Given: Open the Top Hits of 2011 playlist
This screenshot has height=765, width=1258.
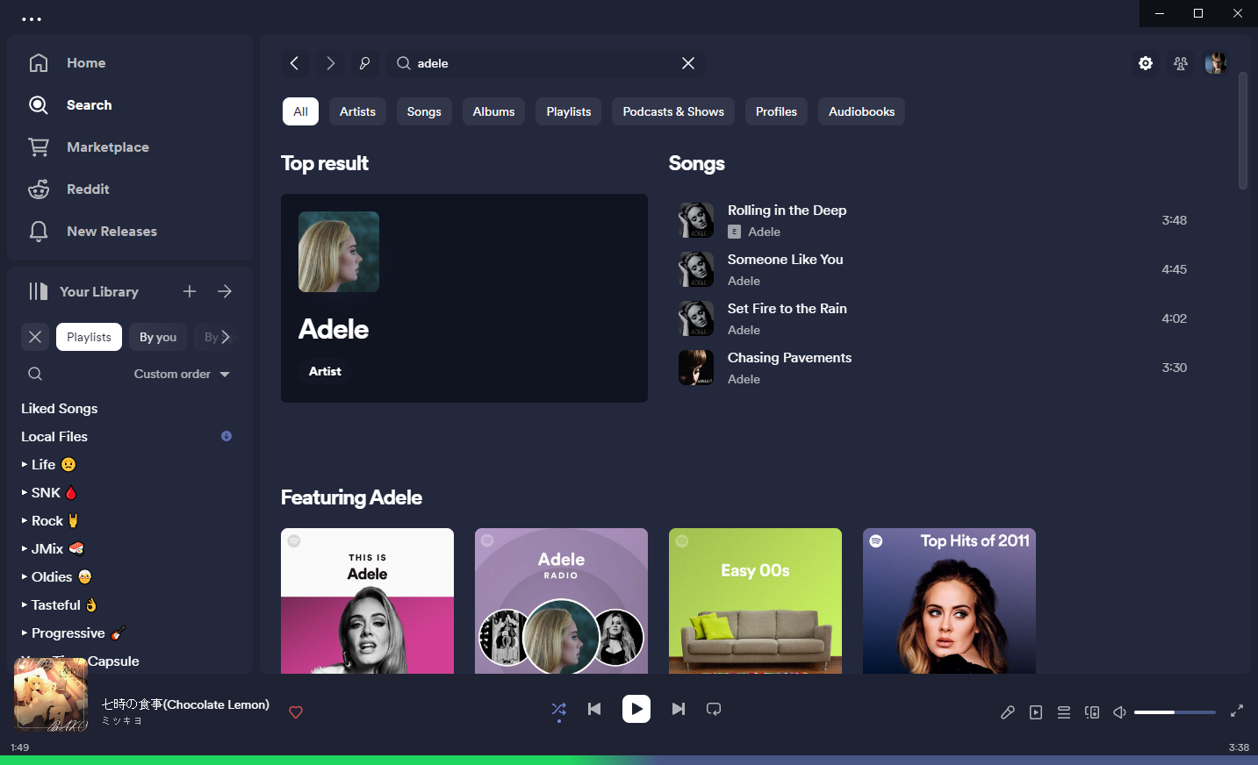Looking at the screenshot, I should pyautogui.click(x=949, y=601).
